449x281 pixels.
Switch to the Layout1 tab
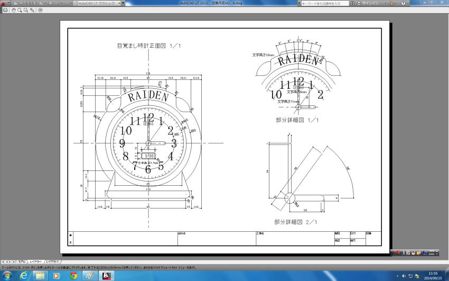[x=36, y=262]
